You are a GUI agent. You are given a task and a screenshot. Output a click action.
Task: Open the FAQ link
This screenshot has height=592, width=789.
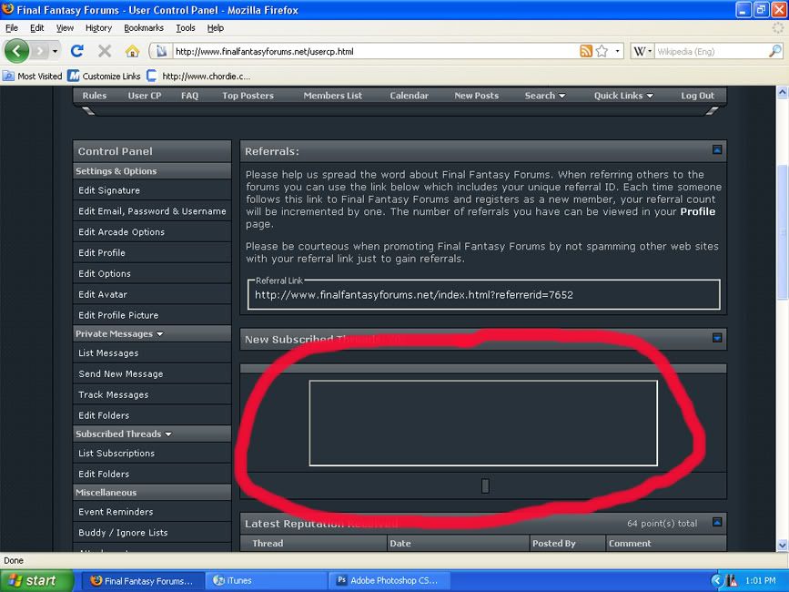[189, 95]
